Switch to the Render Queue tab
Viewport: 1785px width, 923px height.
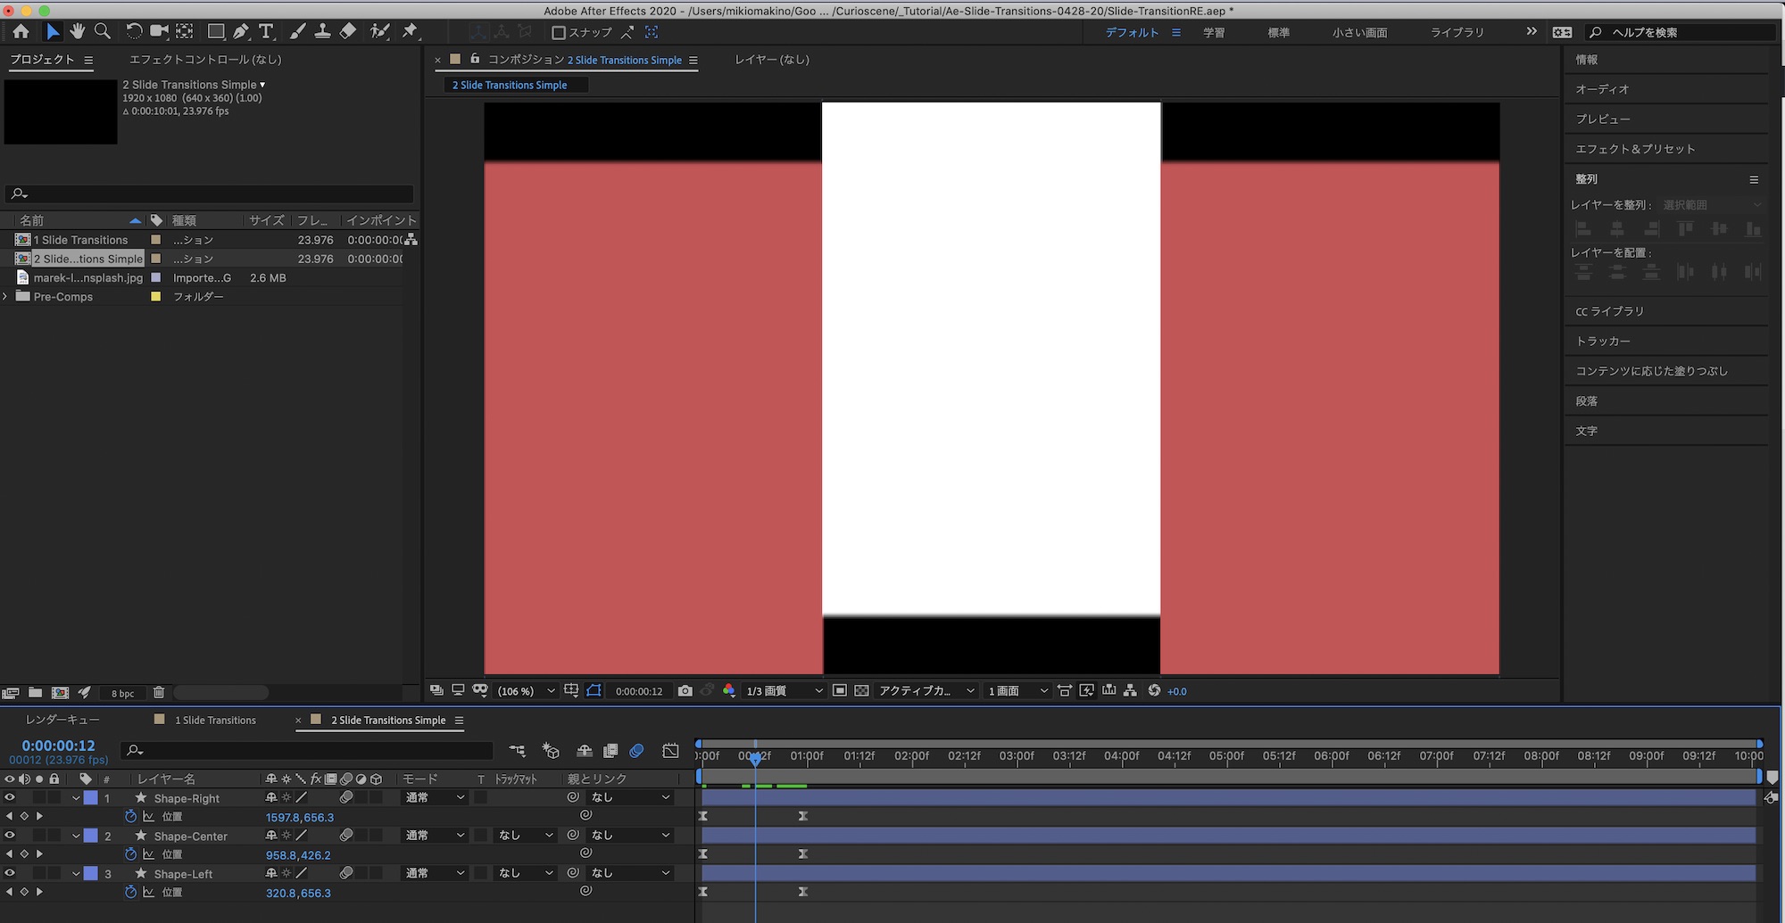pos(62,720)
